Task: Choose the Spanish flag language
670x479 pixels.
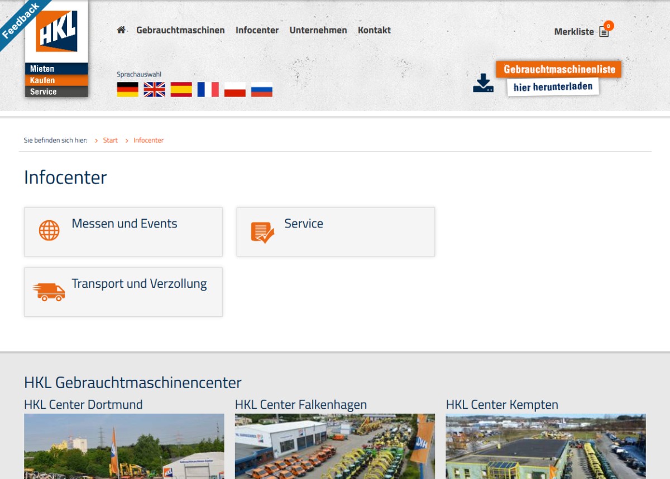Action: click(x=181, y=90)
